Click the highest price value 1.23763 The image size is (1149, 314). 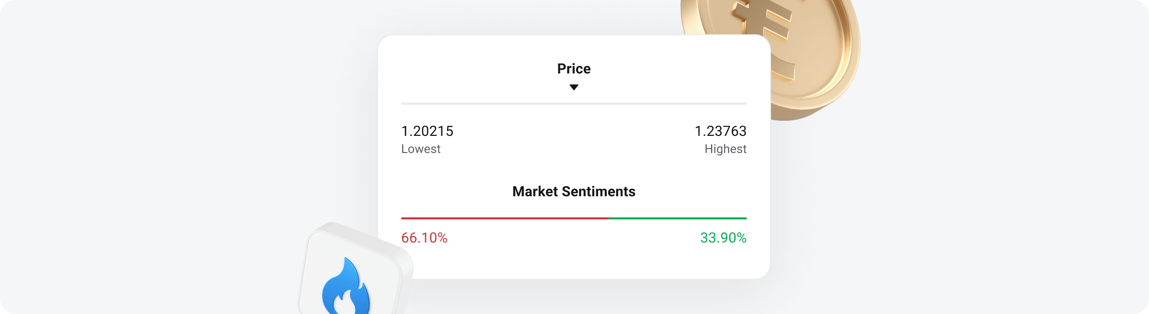click(x=720, y=131)
